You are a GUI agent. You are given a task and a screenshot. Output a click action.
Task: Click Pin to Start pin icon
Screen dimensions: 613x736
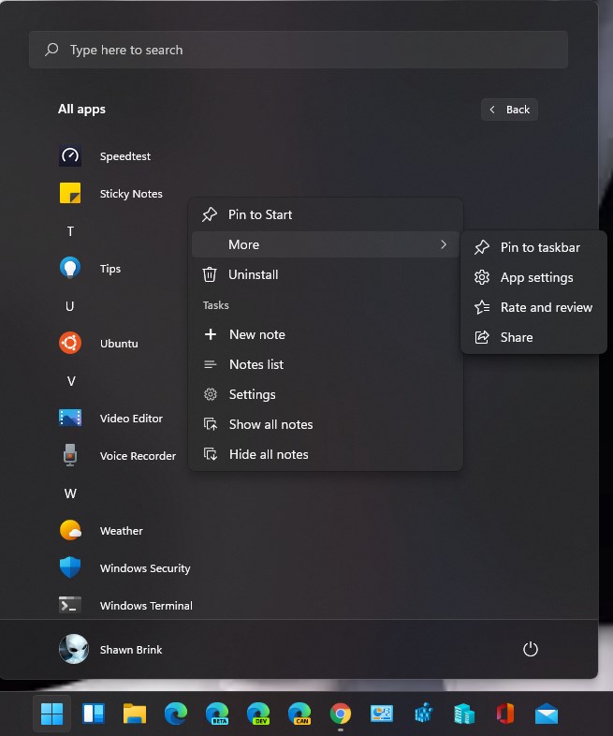tap(210, 214)
